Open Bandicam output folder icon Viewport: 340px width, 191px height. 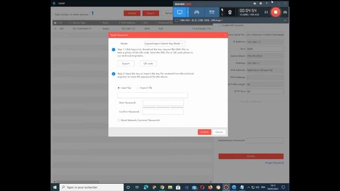[x=255, y=3]
